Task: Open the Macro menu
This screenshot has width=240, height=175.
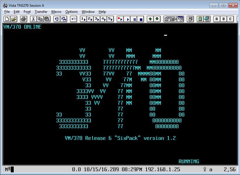Action: (56, 12)
